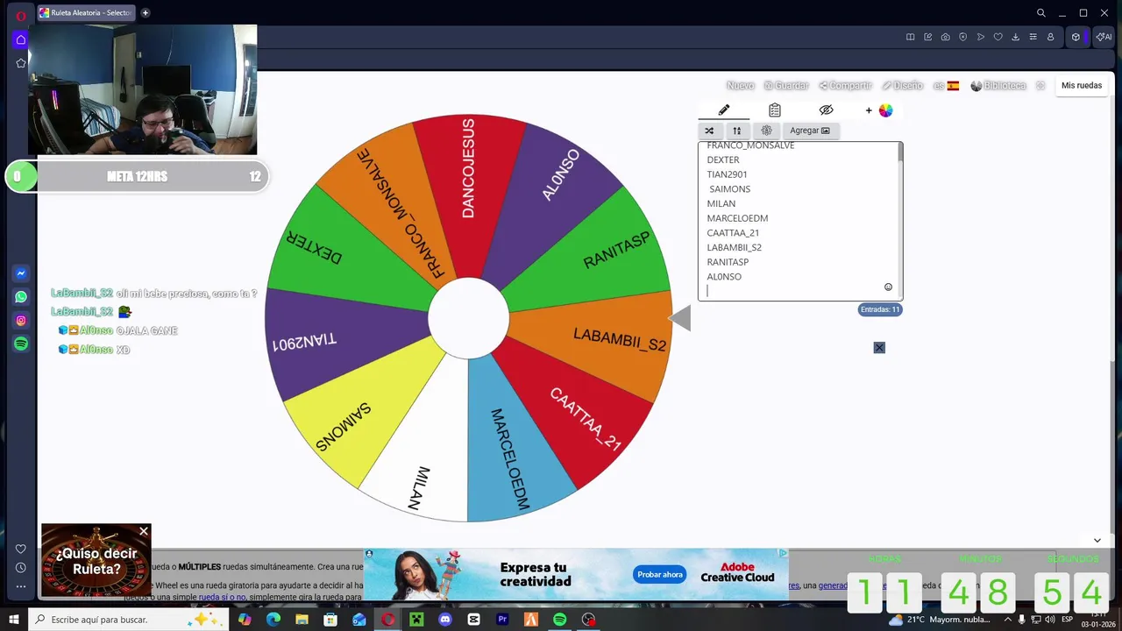Viewport: 1122px width, 631px height.
Task: Click Probar ahora in the Adobe ad
Action: [x=660, y=575]
